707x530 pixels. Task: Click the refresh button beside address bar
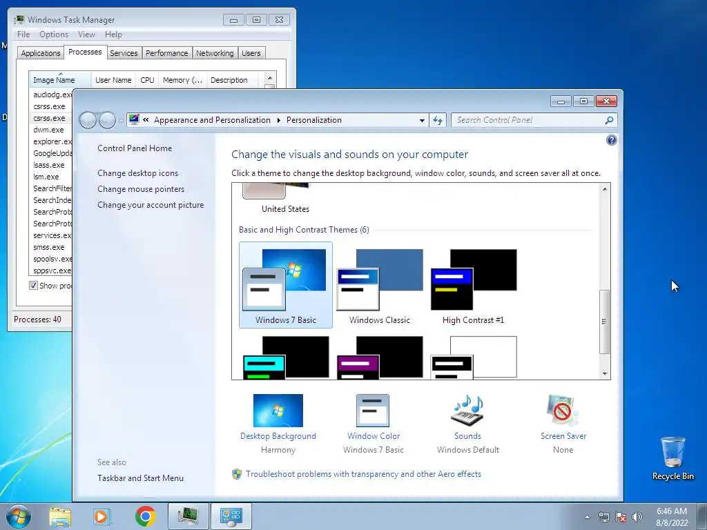coord(437,120)
